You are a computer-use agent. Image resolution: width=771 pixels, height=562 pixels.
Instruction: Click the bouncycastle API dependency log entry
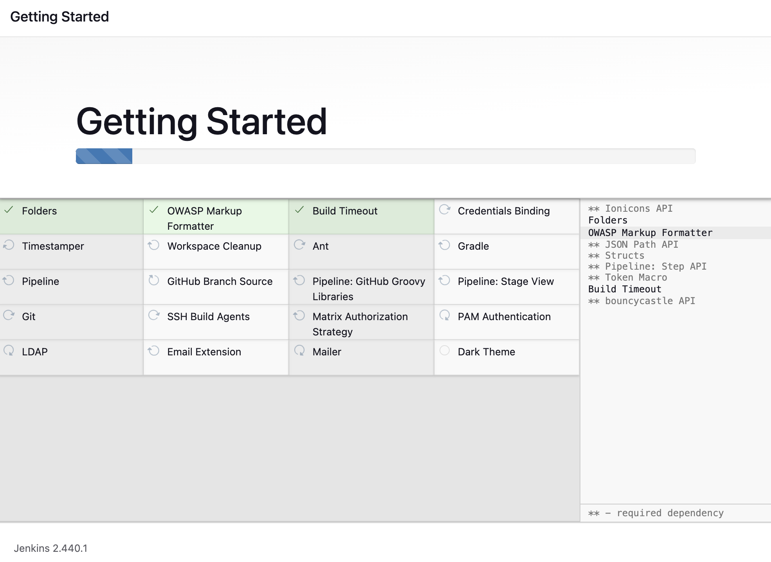650,301
